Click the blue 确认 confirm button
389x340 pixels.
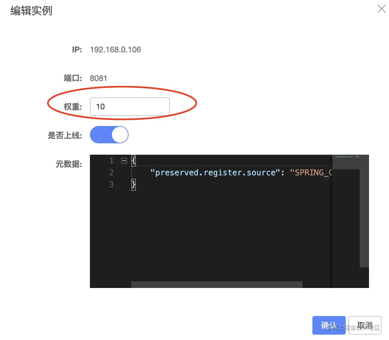329,325
